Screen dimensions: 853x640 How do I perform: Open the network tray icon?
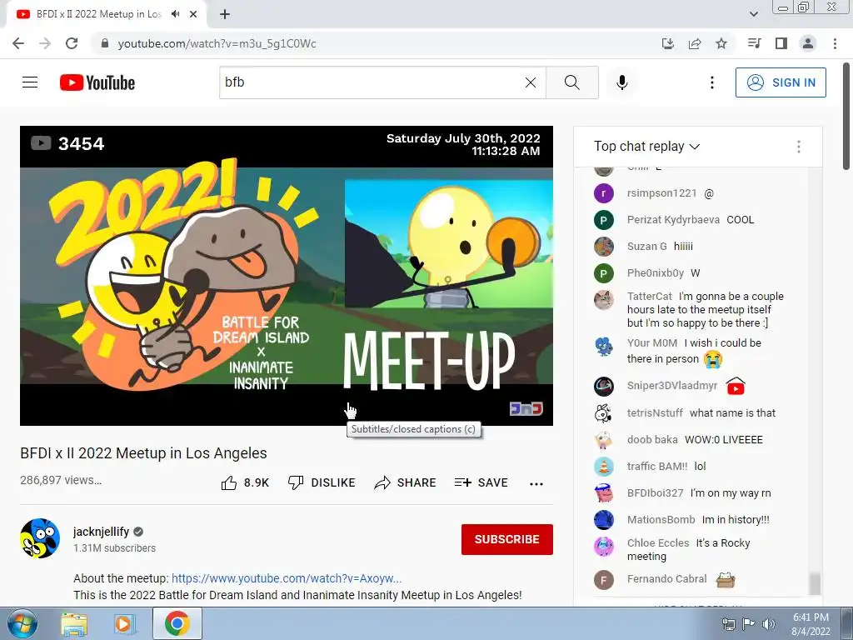coord(728,624)
